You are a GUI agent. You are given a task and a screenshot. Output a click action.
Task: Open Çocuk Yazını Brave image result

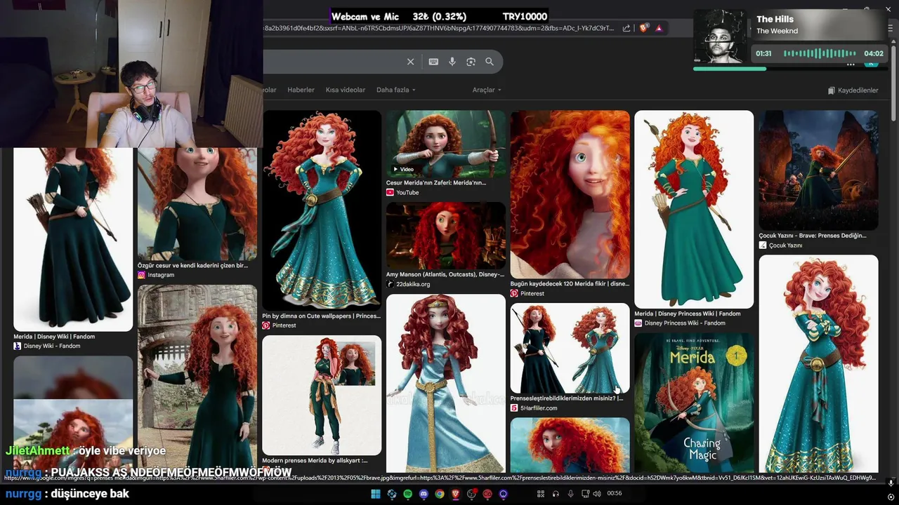(x=819, y=170)
